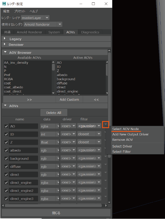Open the ヘルプ menu
Screen dimensions: 165x219
coord(33,11)
